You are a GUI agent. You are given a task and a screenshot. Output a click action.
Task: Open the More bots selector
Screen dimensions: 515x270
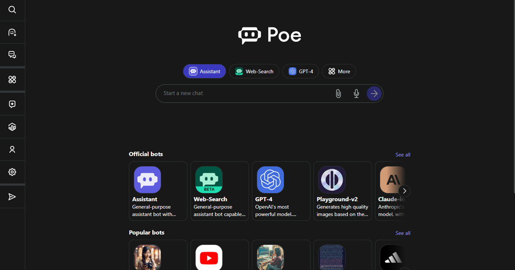pyautogui.click(x=339, y=71)
